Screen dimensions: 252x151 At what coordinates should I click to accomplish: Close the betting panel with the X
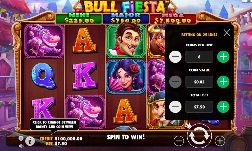227,33
